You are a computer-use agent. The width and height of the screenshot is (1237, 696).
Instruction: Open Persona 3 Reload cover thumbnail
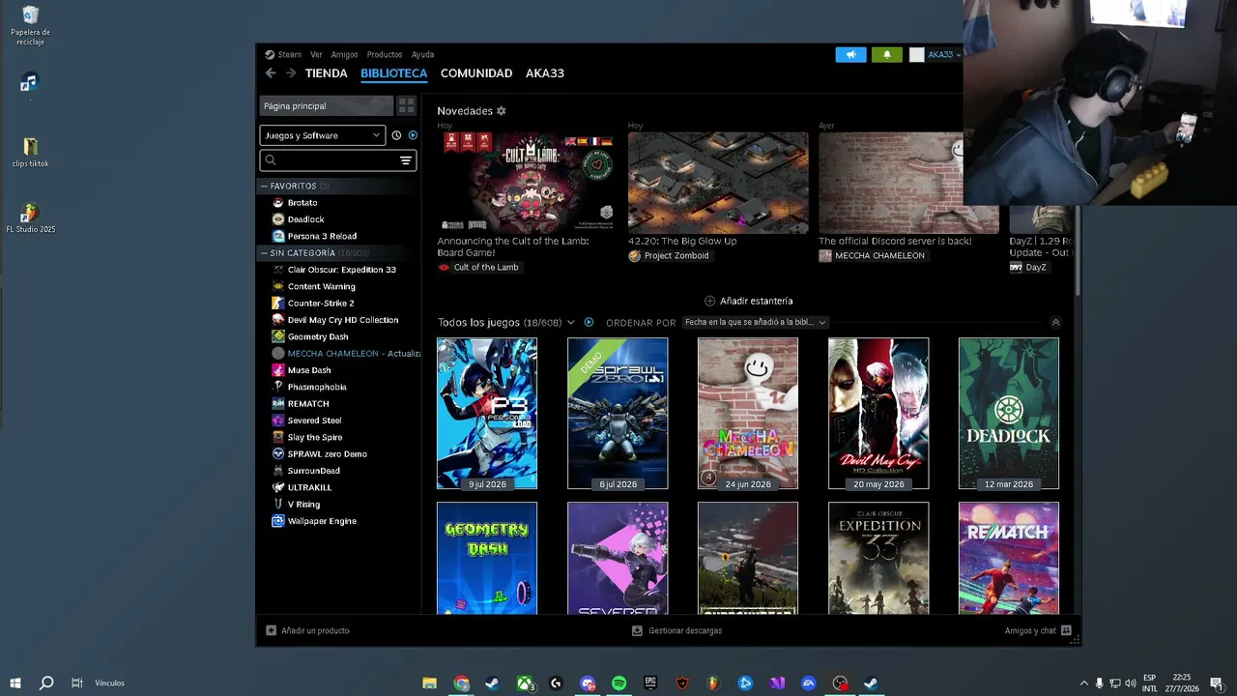(487, 414)
